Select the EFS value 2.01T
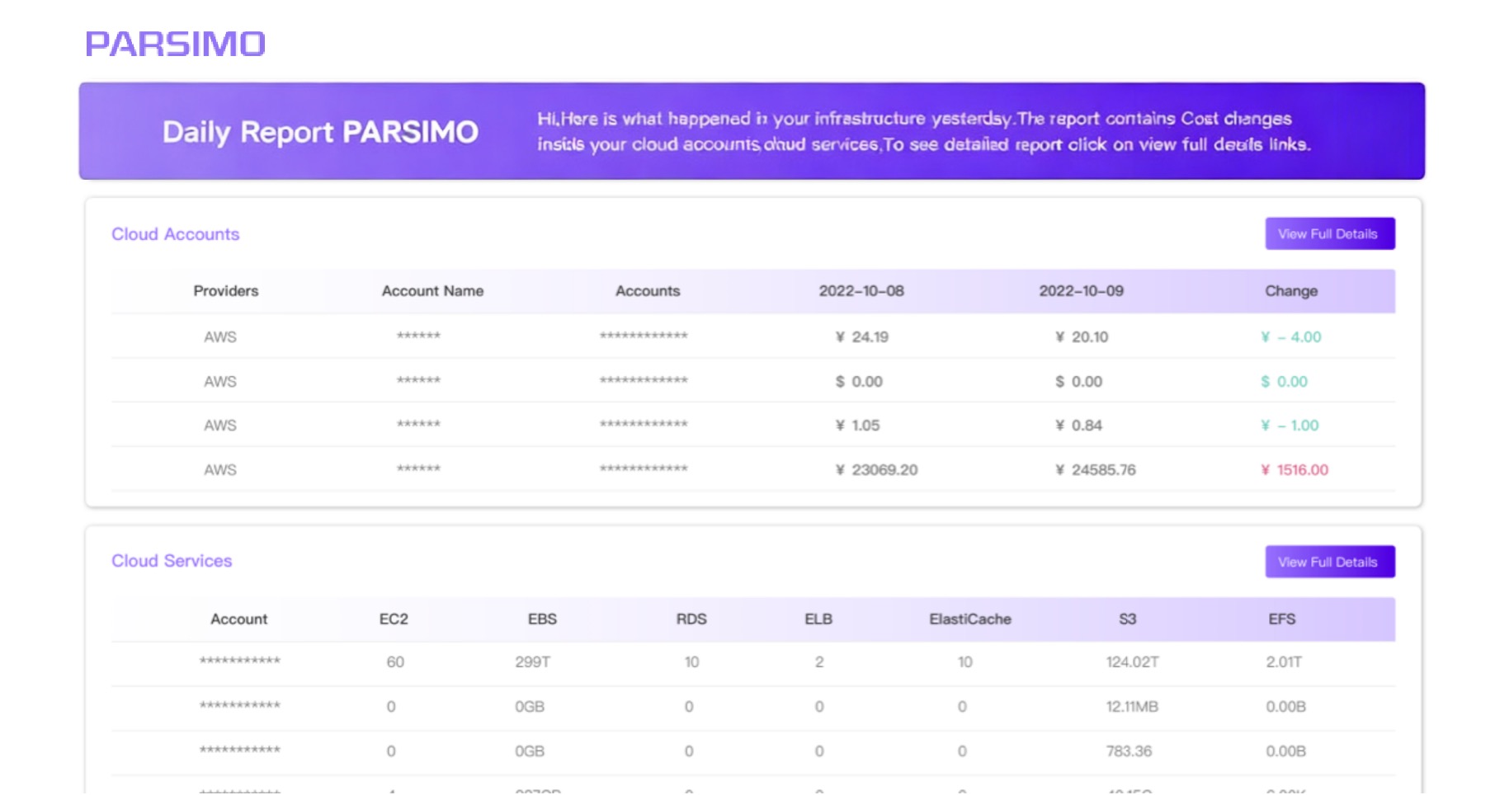The width and height of the screenshot is (1495, 795). [1284, 662]
